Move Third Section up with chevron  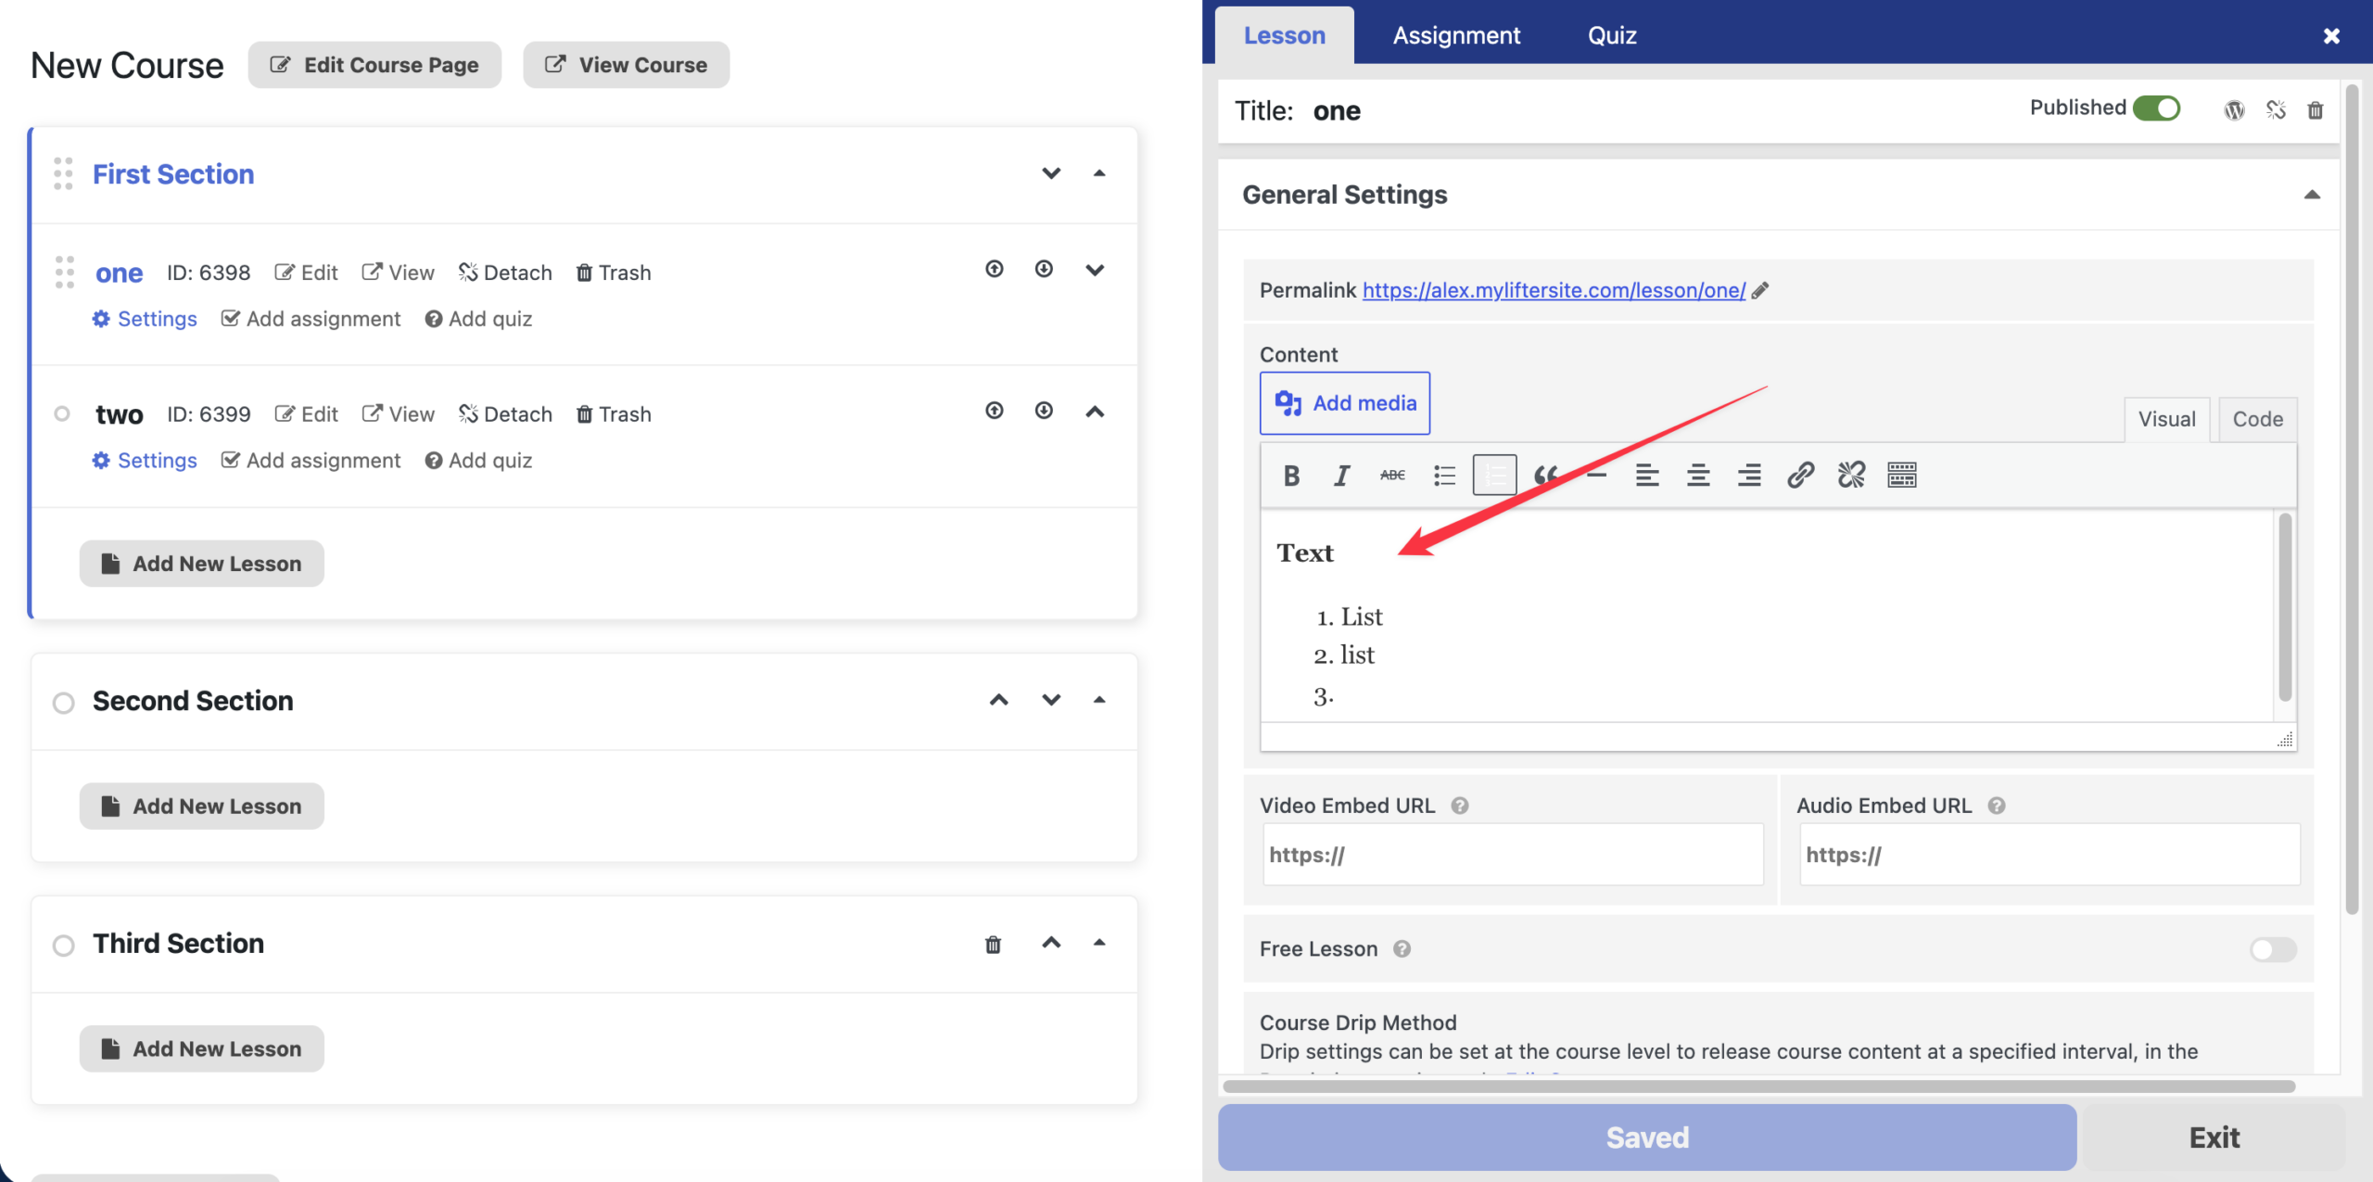1051,943
